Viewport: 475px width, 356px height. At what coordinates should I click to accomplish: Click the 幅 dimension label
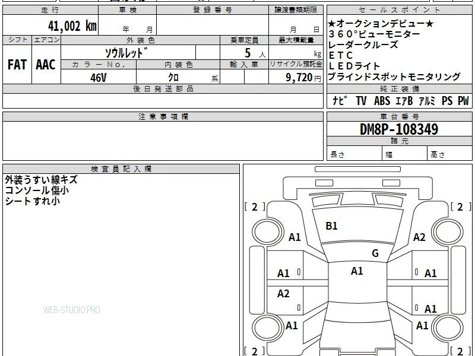(389, 155)
